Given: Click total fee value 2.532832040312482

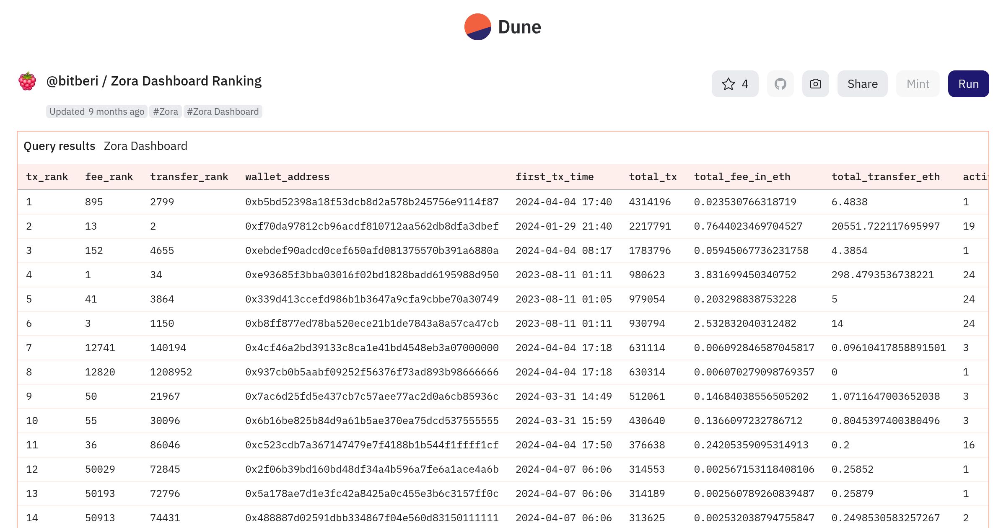Looking at the screenshot, I should 745,324.
